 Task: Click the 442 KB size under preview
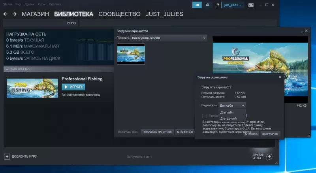click(301, 105)
